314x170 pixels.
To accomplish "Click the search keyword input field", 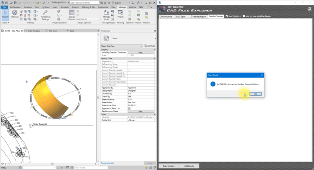I will coord(84,3).
